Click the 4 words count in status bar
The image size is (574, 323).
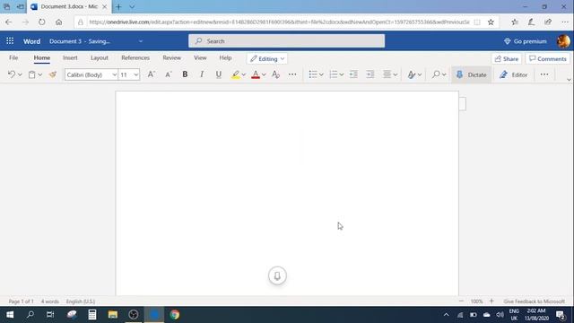tap(50, 301)
